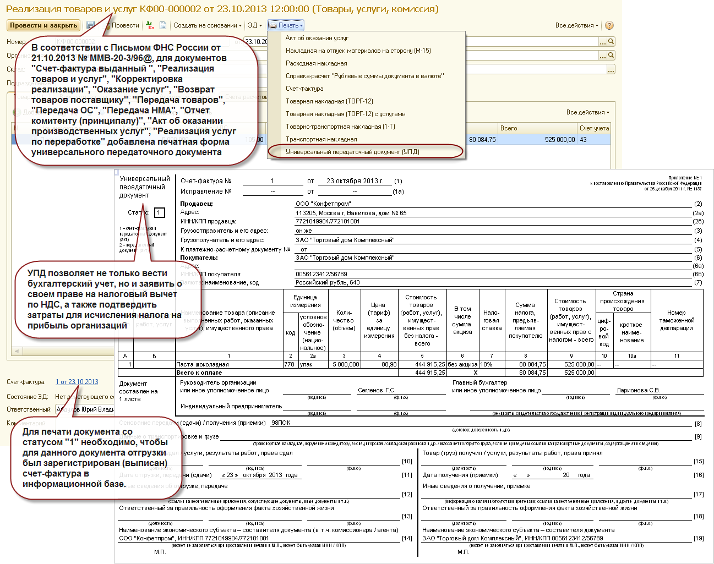Click the buyer INN/KPP '0056123412/56789'
This screenshot has width=714, height=564.
click(x=321, y=274)
